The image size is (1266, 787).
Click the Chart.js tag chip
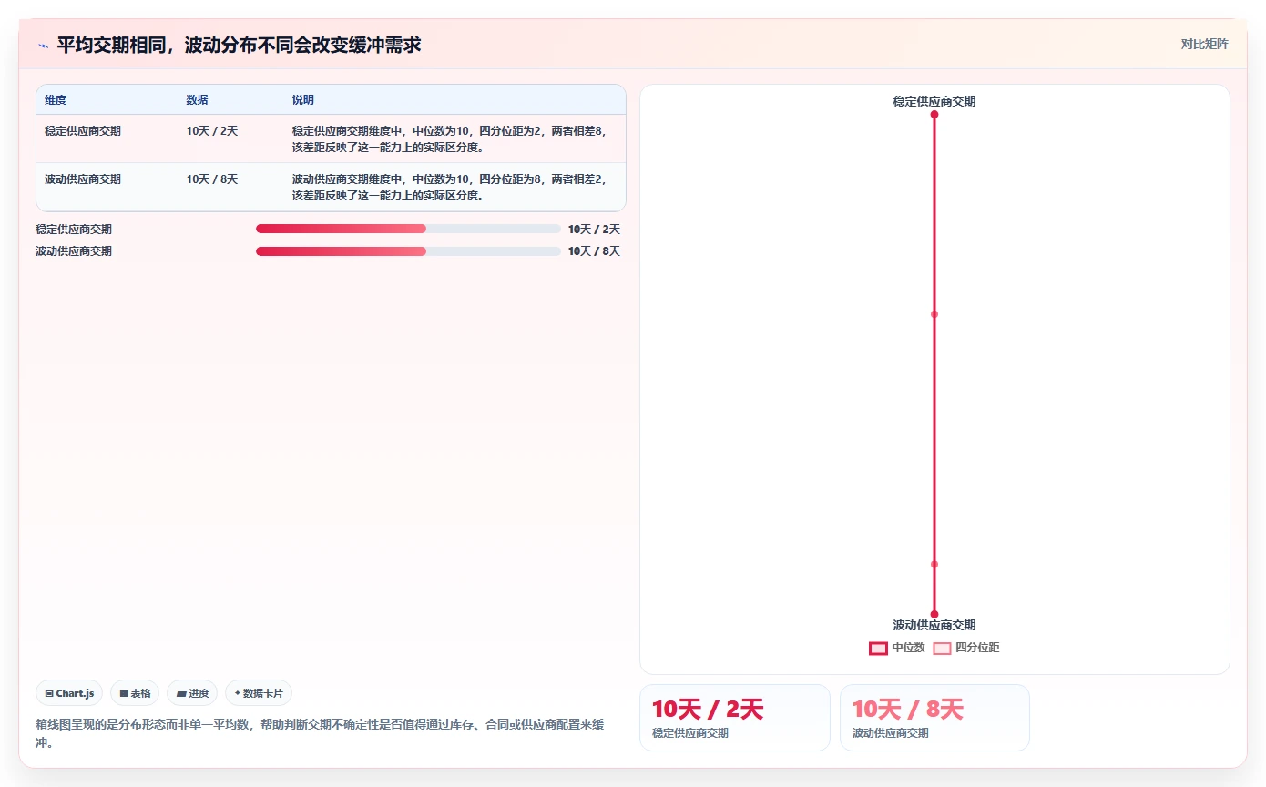click(69, 693)
